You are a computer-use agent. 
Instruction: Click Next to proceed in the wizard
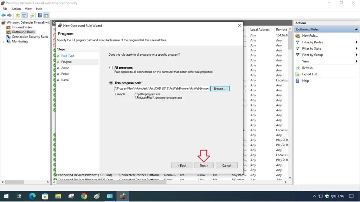point(204,165)
